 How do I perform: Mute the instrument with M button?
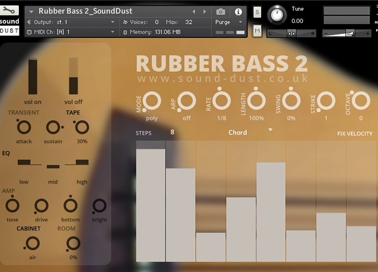[x=257, y=31]
